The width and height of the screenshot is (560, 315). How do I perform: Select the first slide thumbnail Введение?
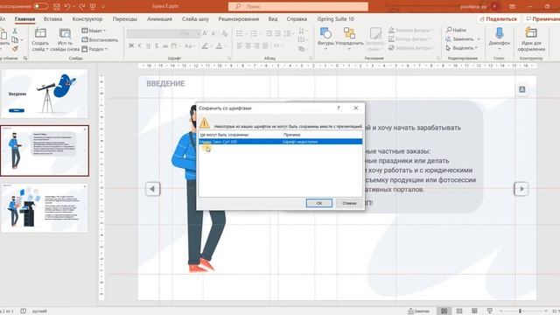pos(45,94)
